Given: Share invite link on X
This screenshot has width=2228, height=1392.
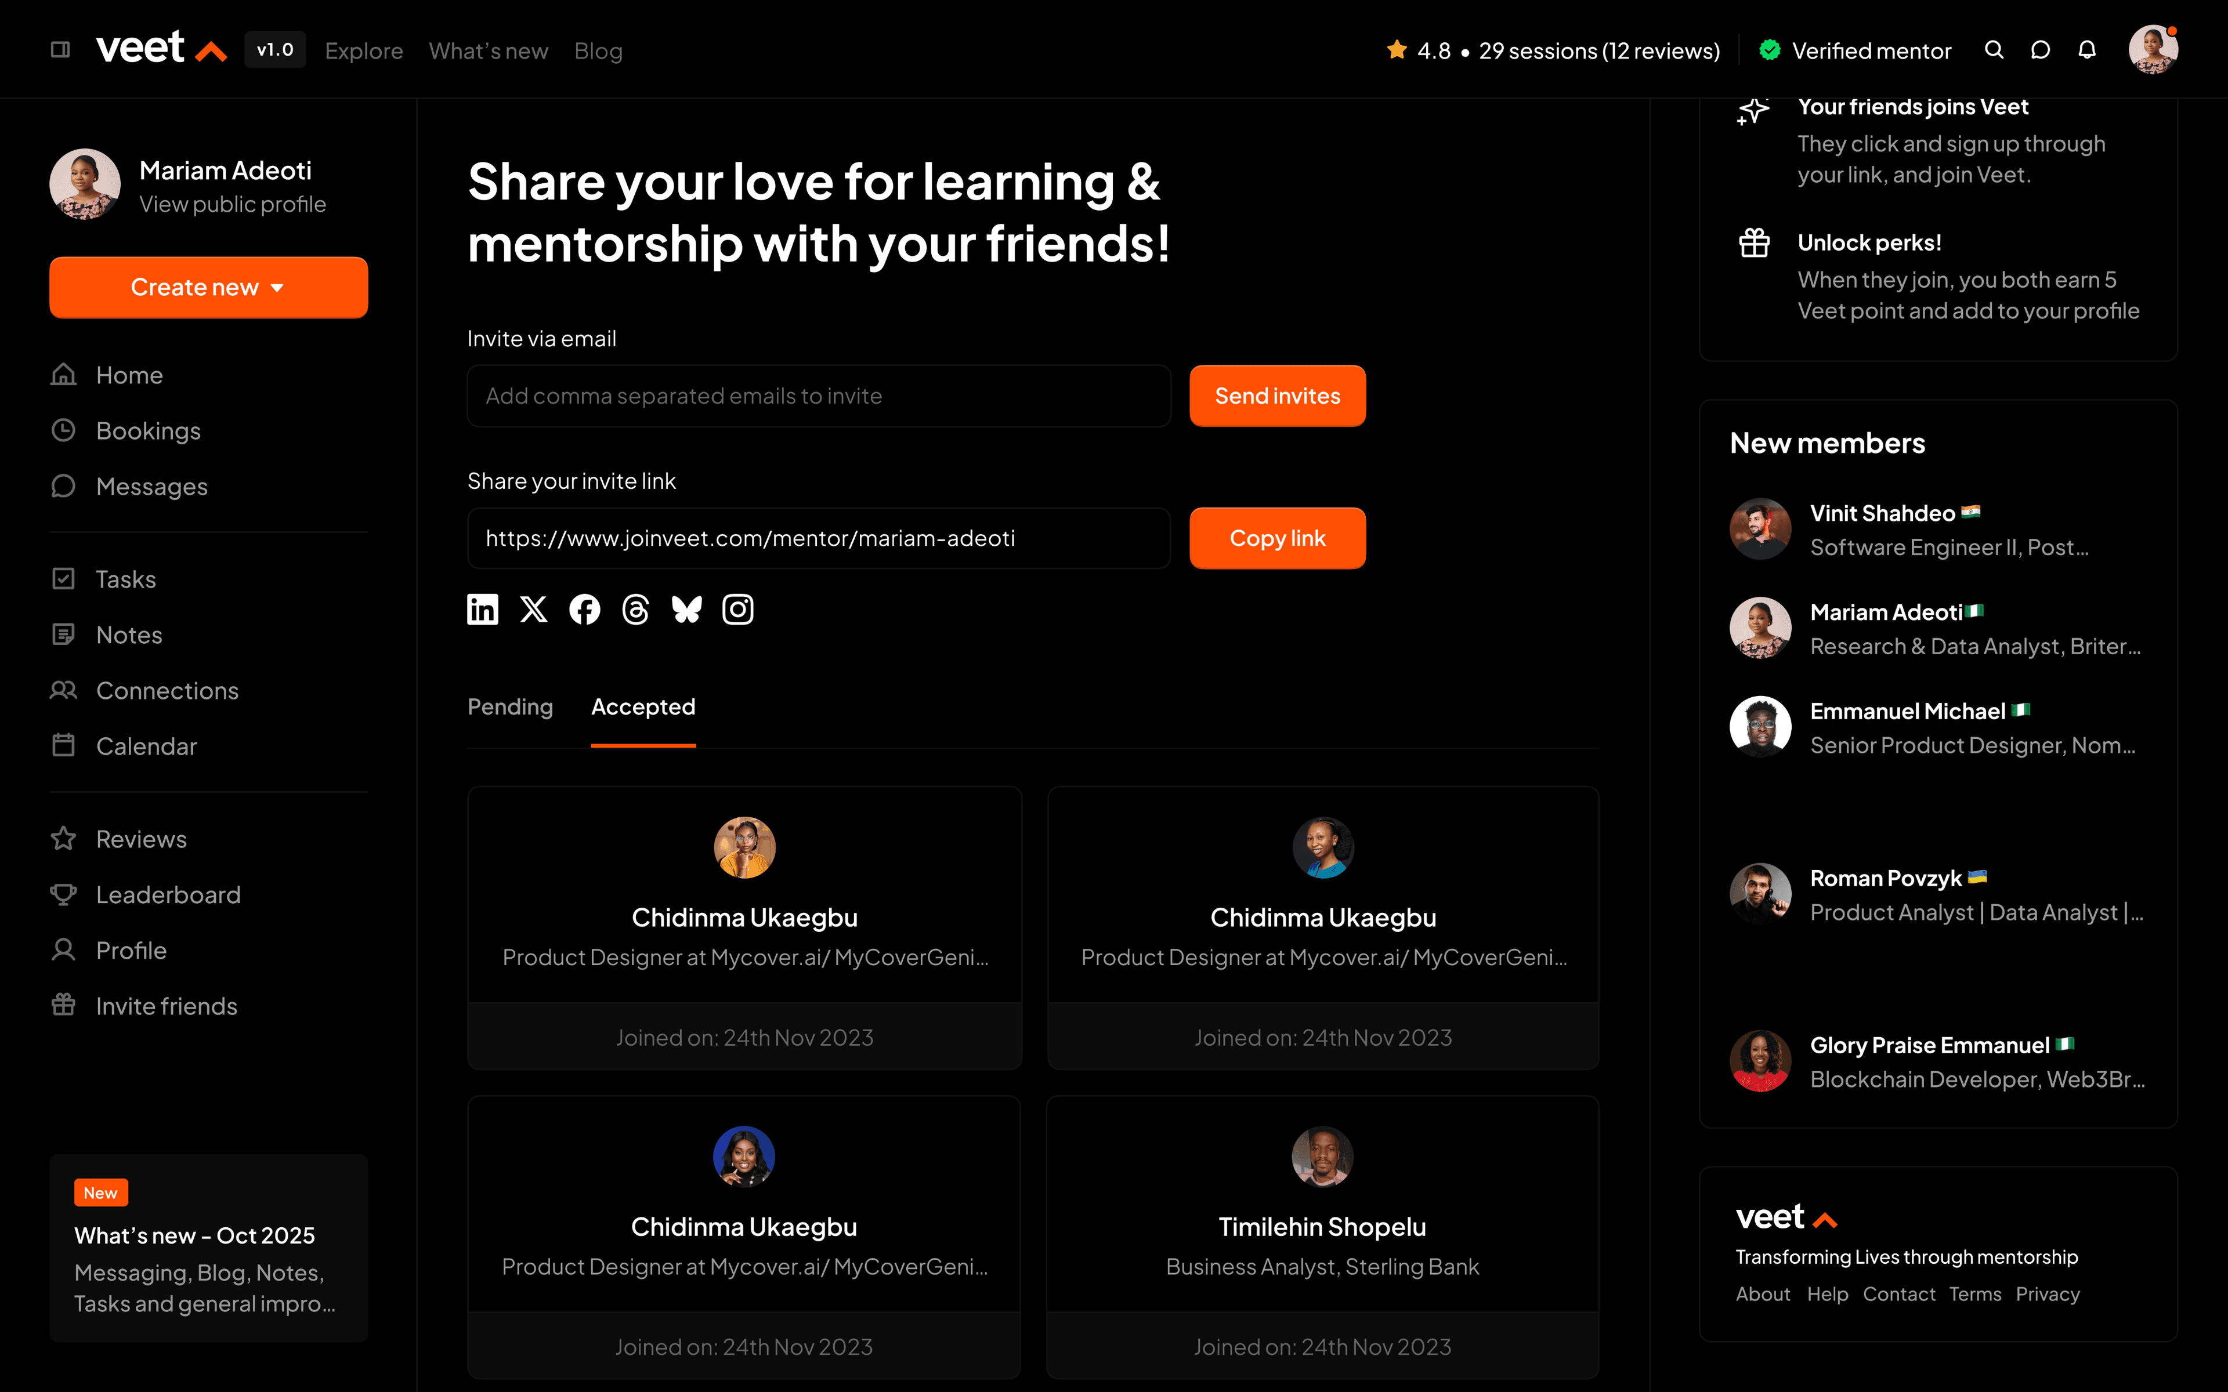Looking at the screenshot, I should pos(534,610).
